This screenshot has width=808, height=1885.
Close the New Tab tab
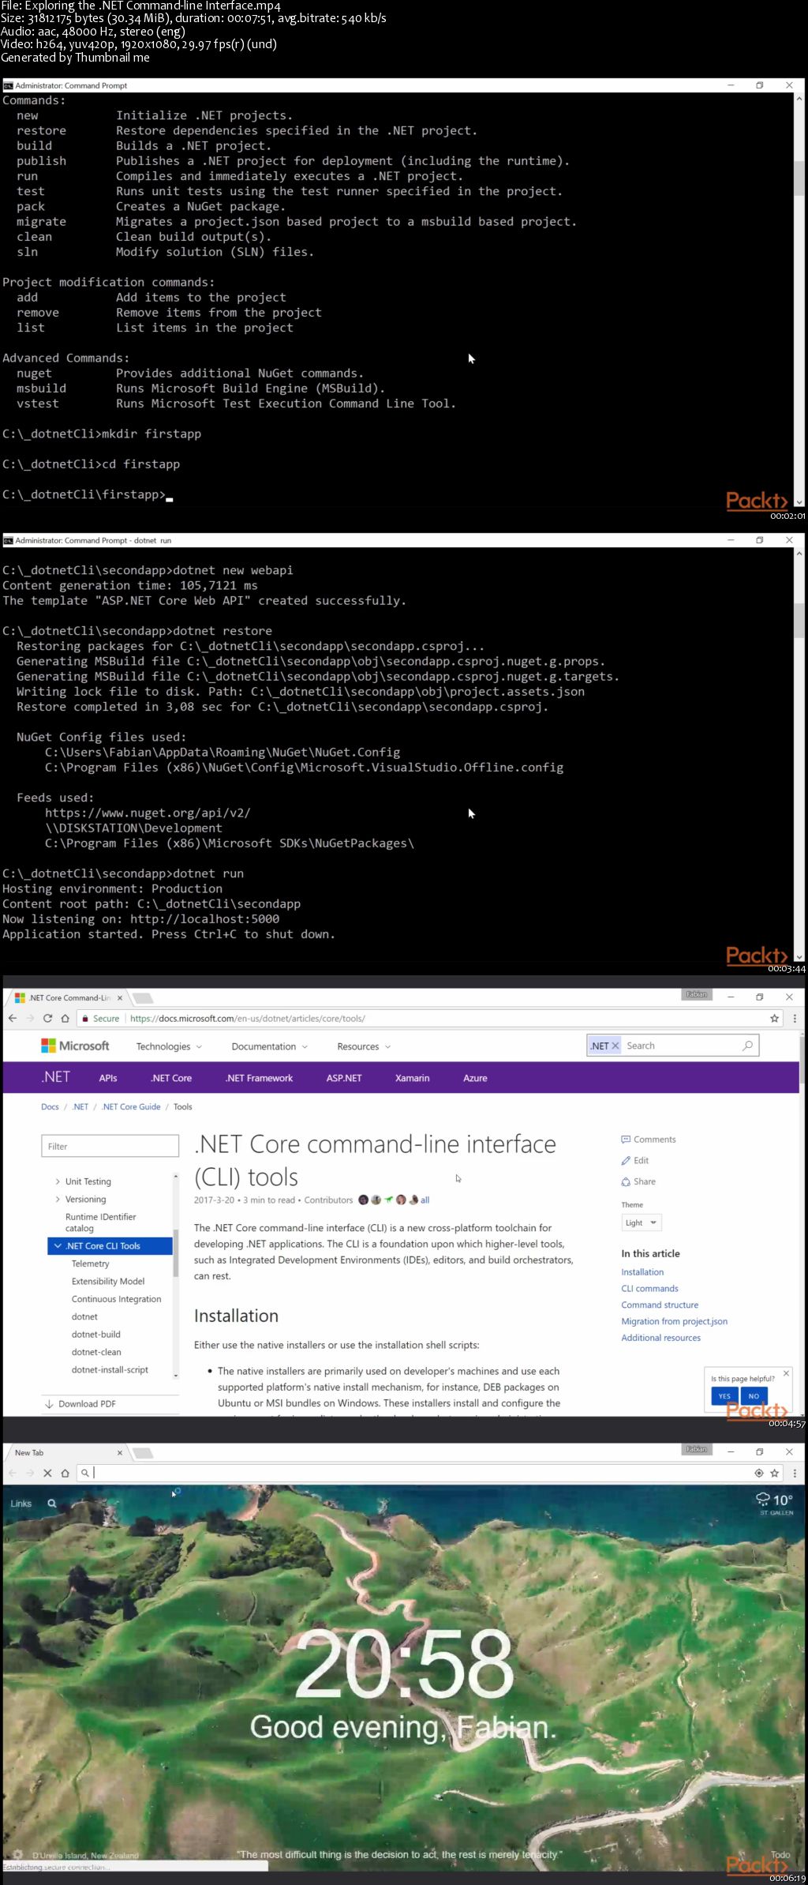[x=120, y=1452]
